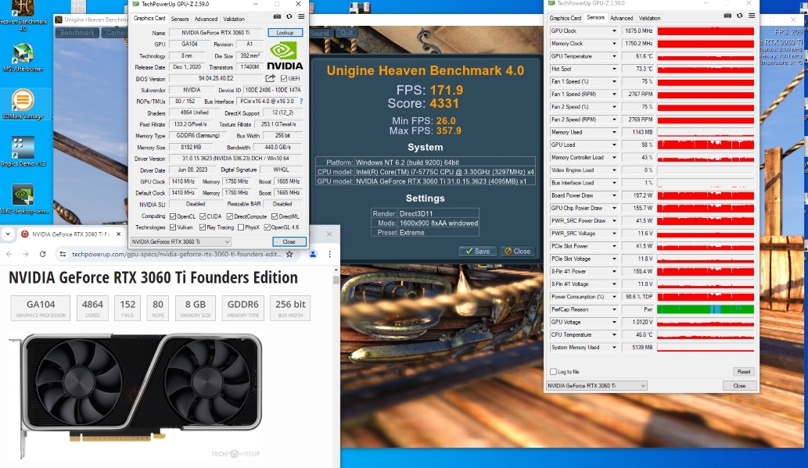Click refresh icon in left GPU-Z window

(x=289, y=16)
